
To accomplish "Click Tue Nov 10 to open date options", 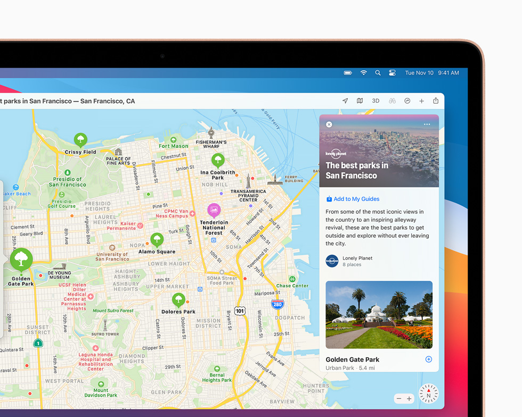I will point(419,72).
